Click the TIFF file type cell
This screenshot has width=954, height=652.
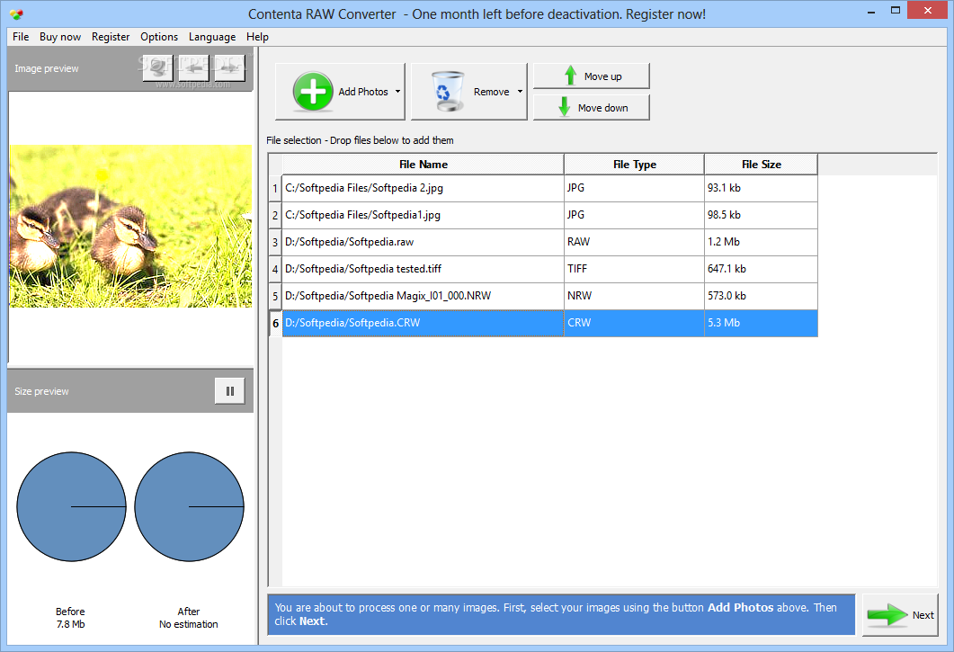(634, 269)
